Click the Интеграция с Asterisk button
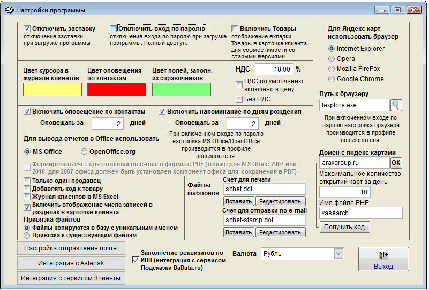 [x=71, y=263]
